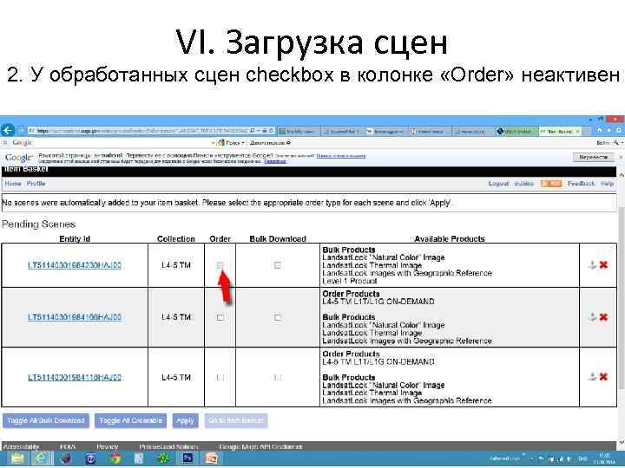Screen dimensions: 625x468
Task: Click the page vertical scrollbar thumb
Action: 621,298
